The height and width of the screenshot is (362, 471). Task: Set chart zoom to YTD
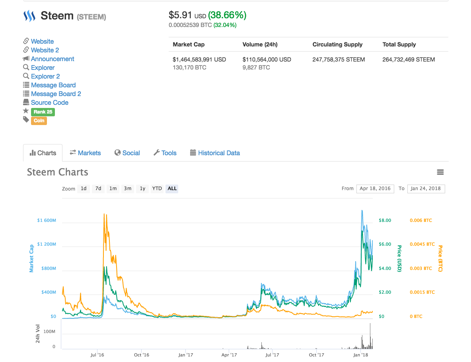pyautogui.click(x=157, y=189)
